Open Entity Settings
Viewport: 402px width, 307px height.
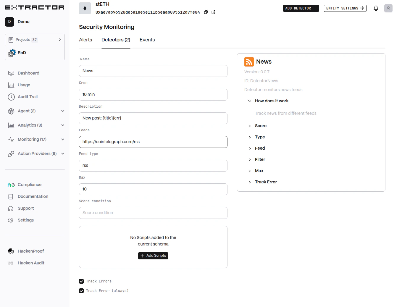(345, 8)
